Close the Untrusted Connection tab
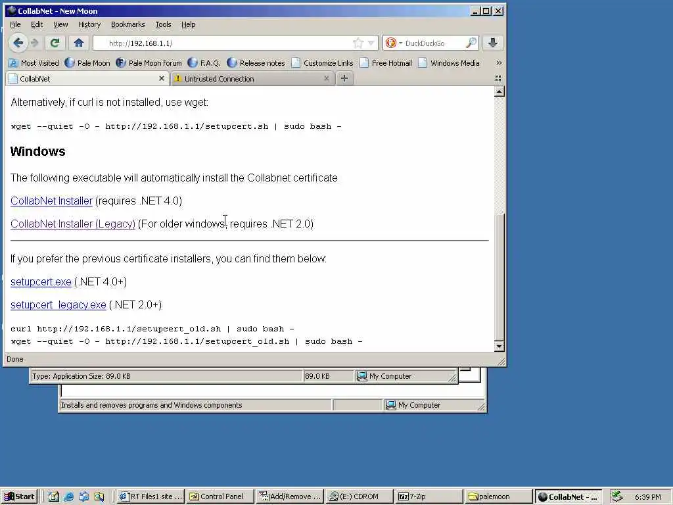The height and width of the screenshot is (505, 673). click(326, 79)
